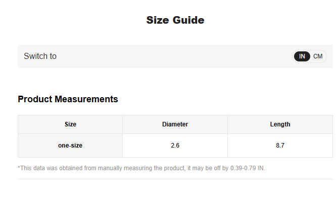336x210 pixels.
Task: Click the Length column header
Action: pos(280,124)
